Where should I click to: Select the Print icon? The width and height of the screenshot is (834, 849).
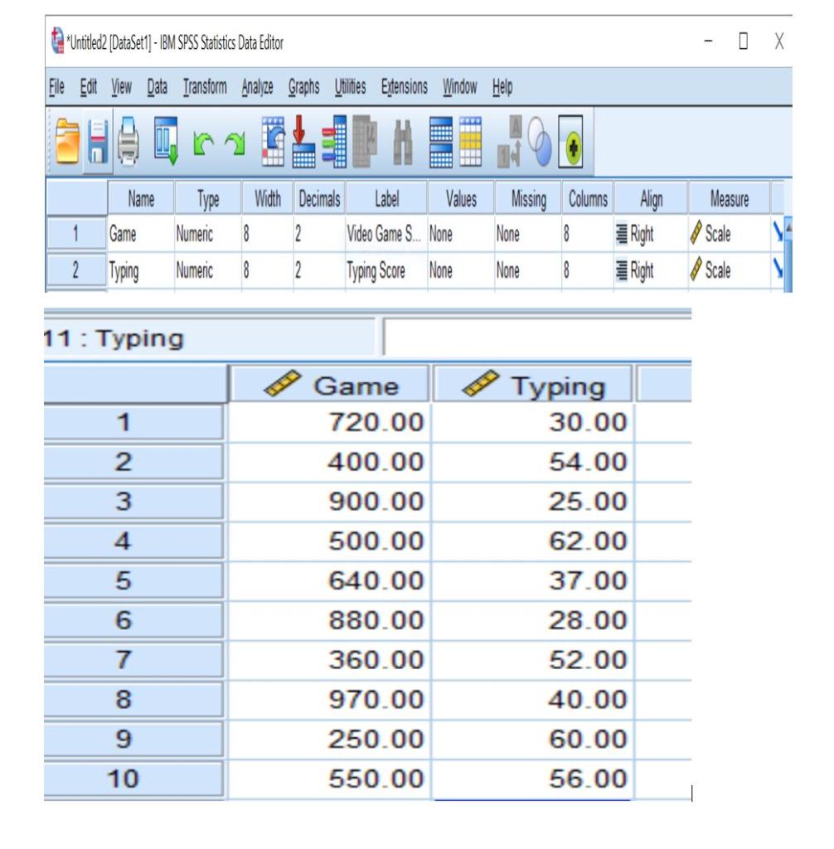[127, 139]
